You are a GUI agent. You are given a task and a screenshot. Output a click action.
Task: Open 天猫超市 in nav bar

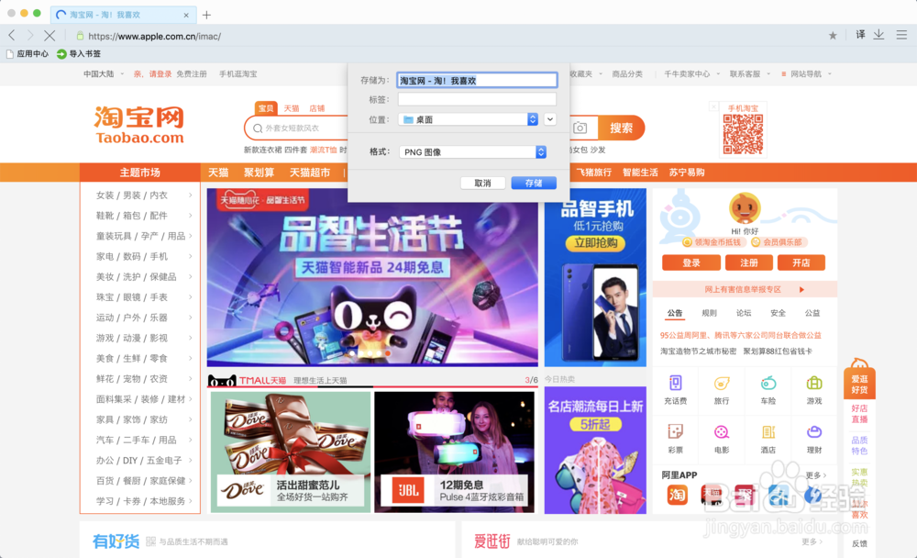(310, 173)
